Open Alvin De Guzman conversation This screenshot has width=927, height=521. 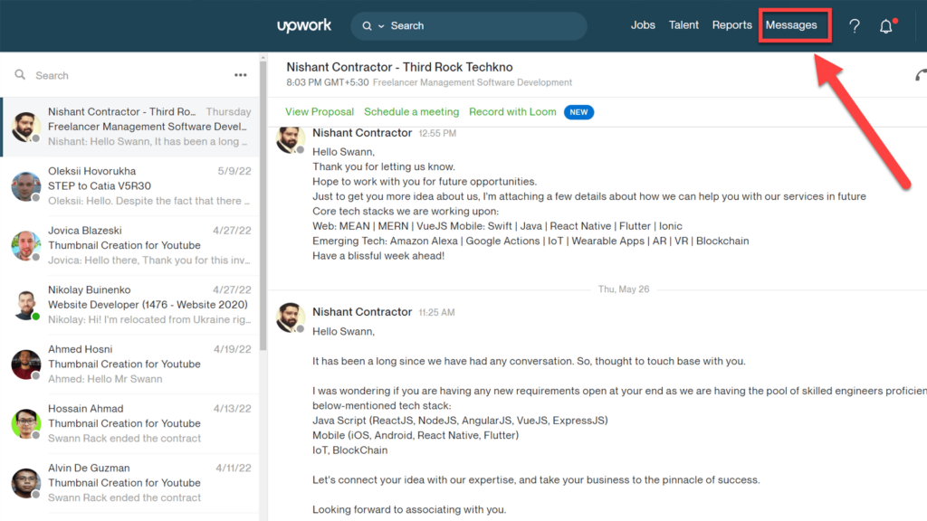coord(130,483)
